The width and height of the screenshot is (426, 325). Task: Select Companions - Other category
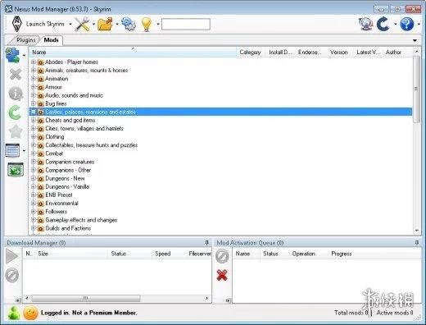click(220, 170)
